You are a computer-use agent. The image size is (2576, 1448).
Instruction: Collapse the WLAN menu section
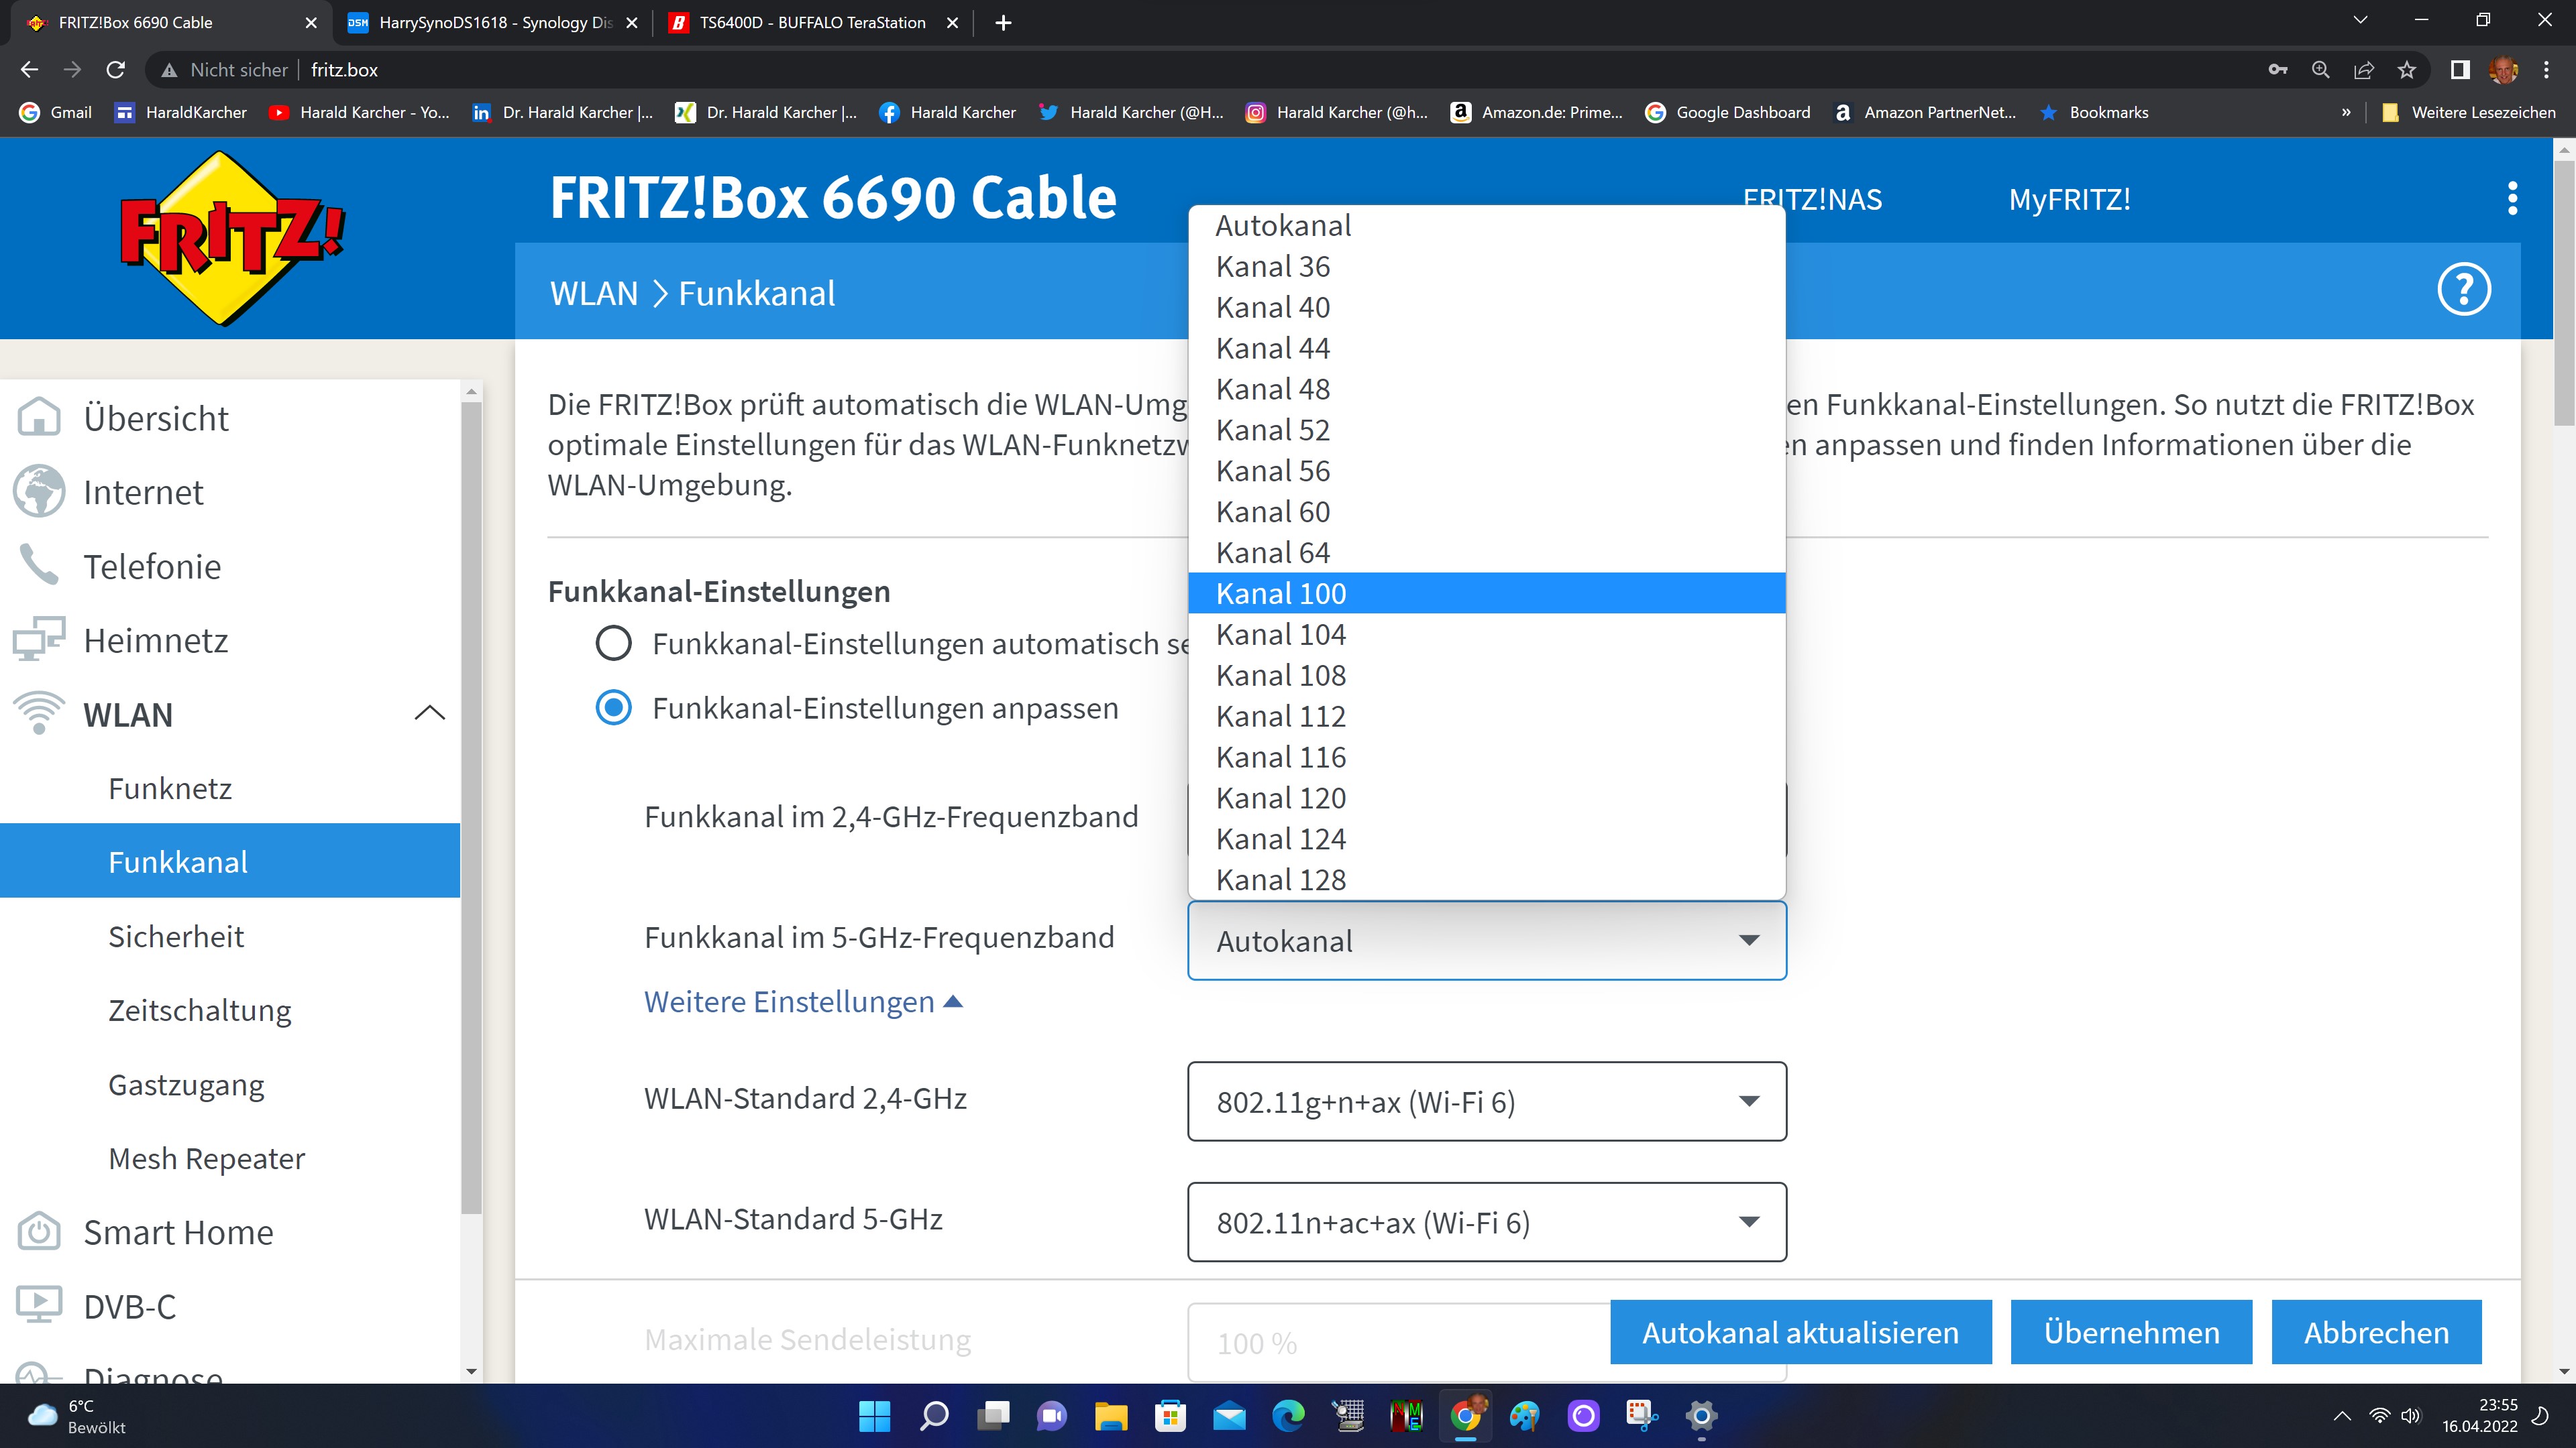[429, 715]
